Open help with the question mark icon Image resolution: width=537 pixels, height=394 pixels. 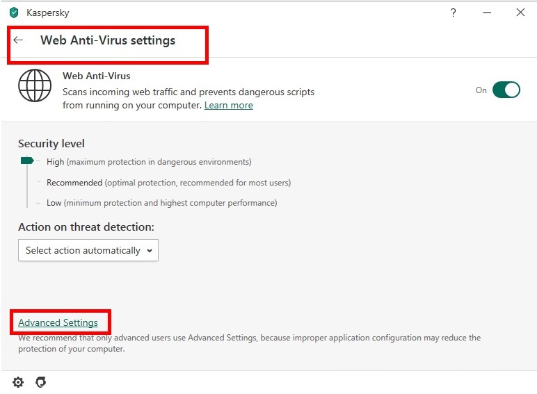click(454, 13)
